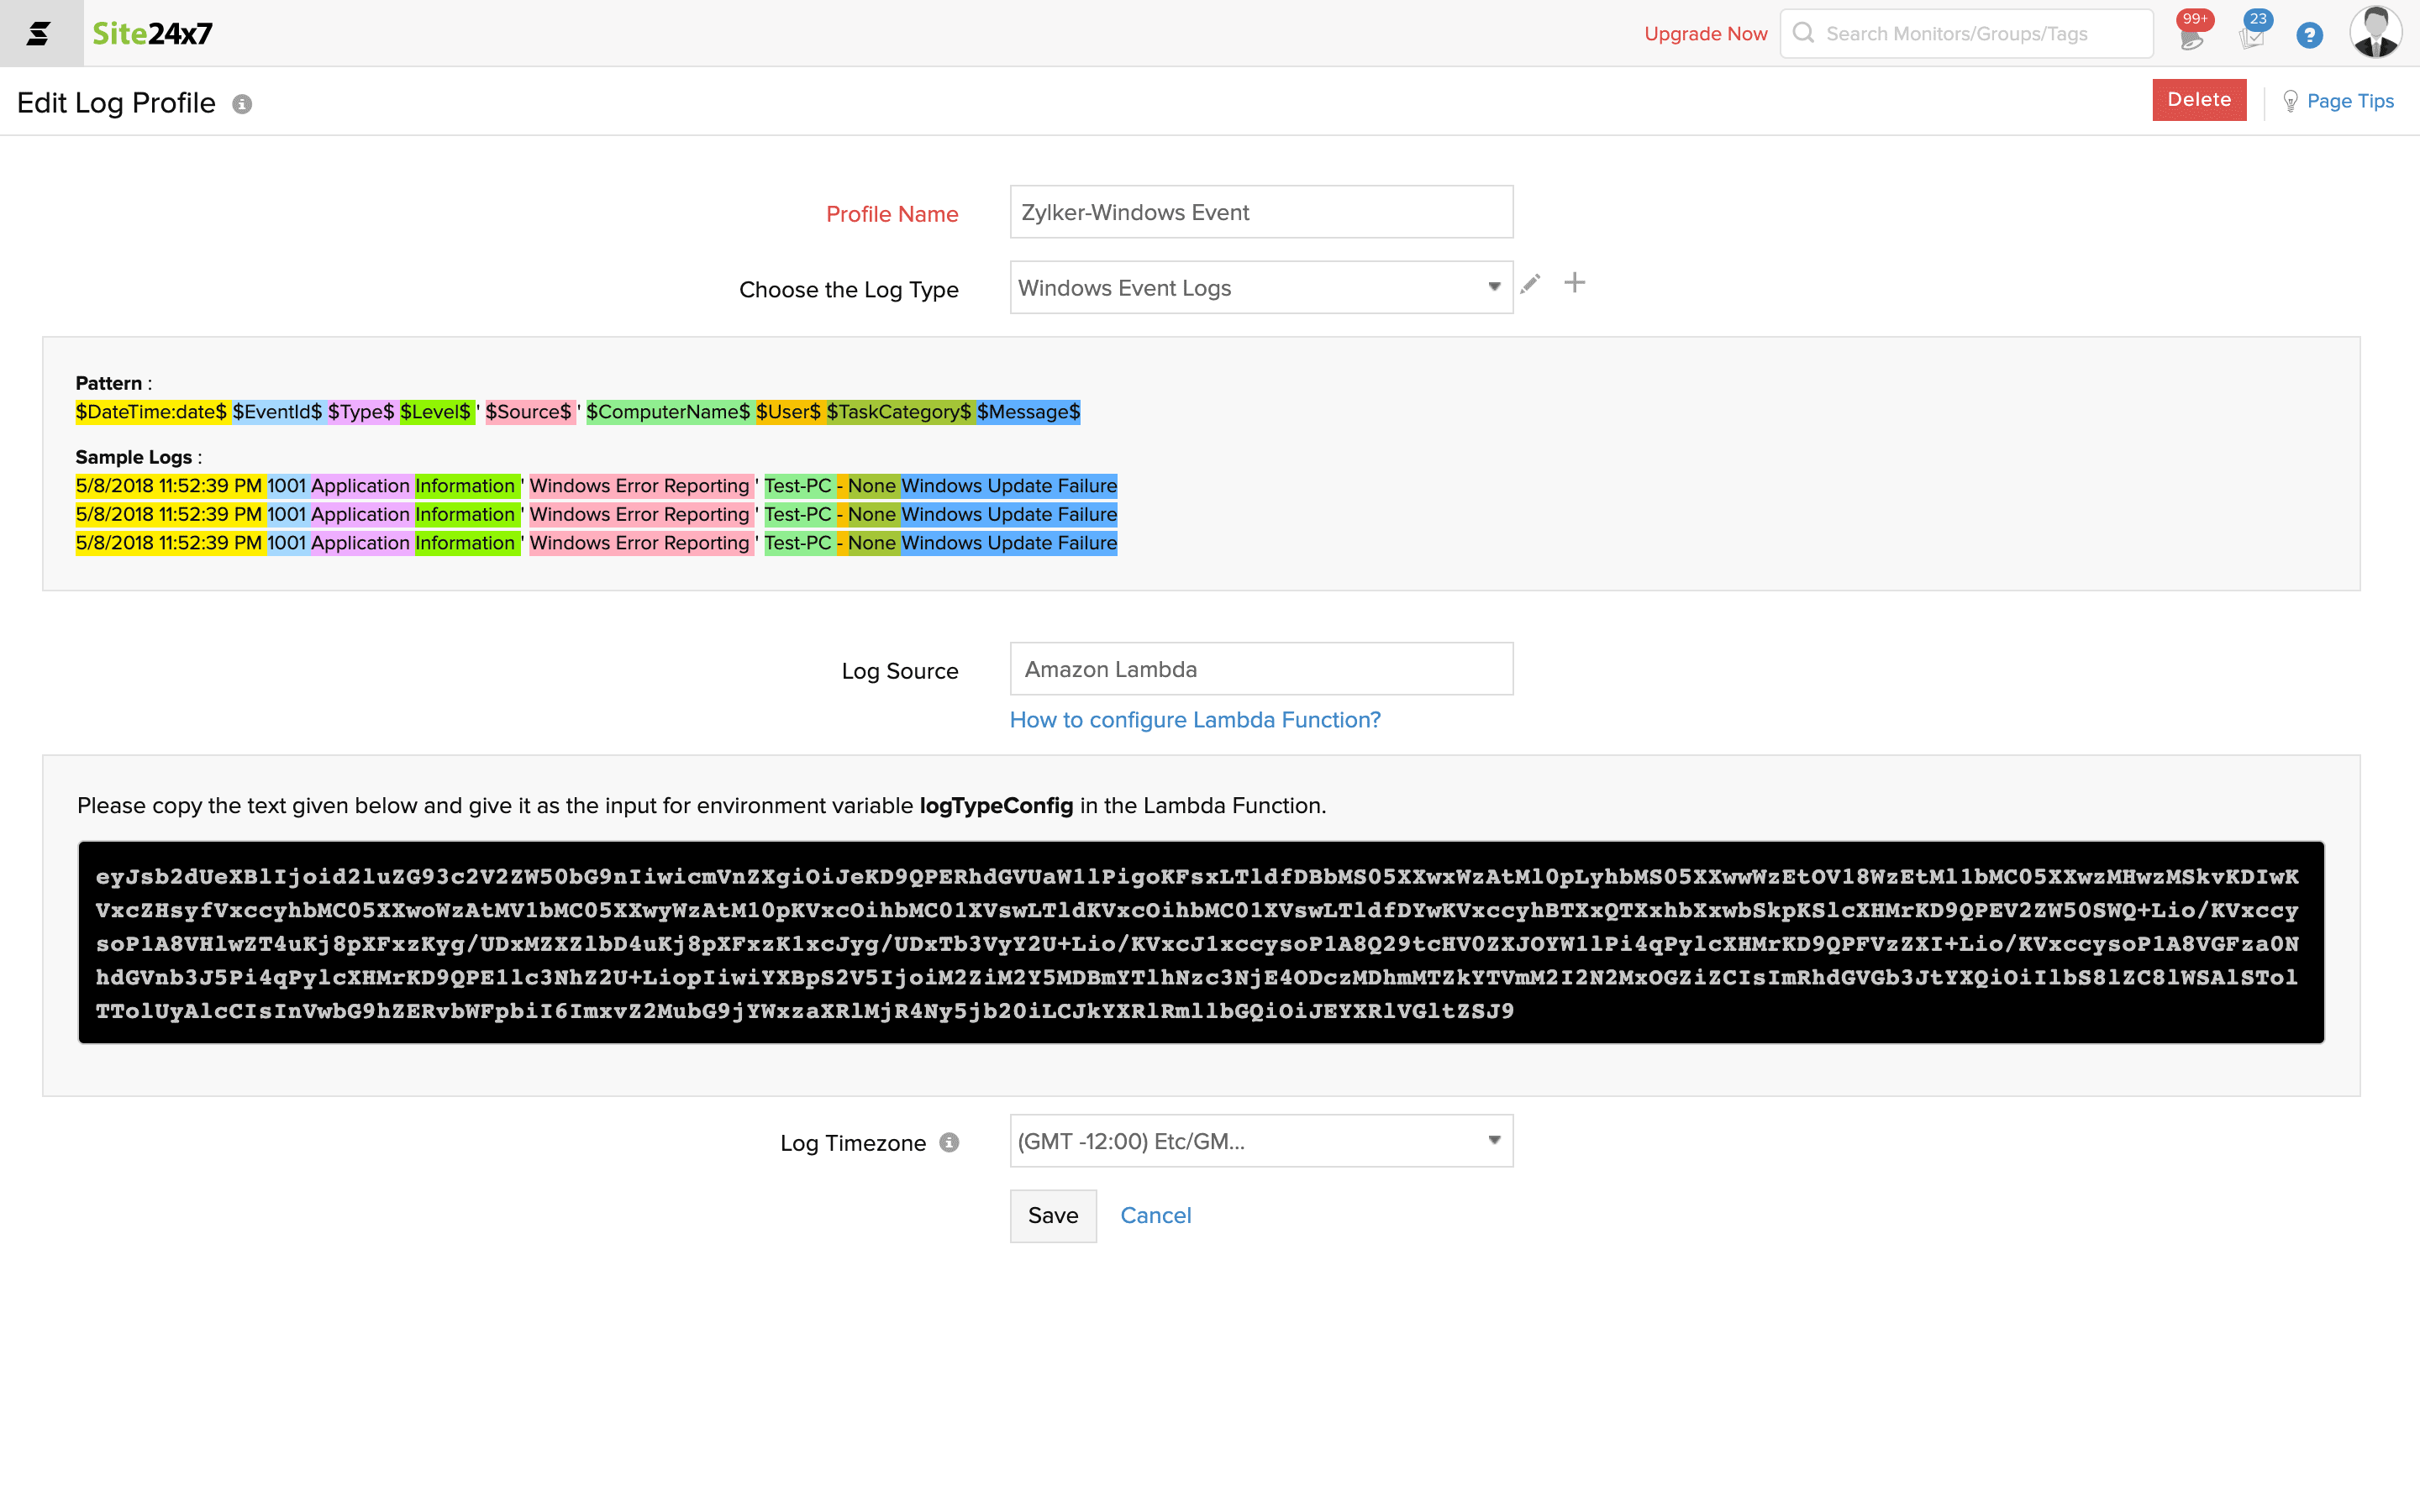Image resolution: width=2420 pixels, height=1512 pixels.
Task: Click the Log Source Amazon Lambda field
Action: [x=1260, y=669]
